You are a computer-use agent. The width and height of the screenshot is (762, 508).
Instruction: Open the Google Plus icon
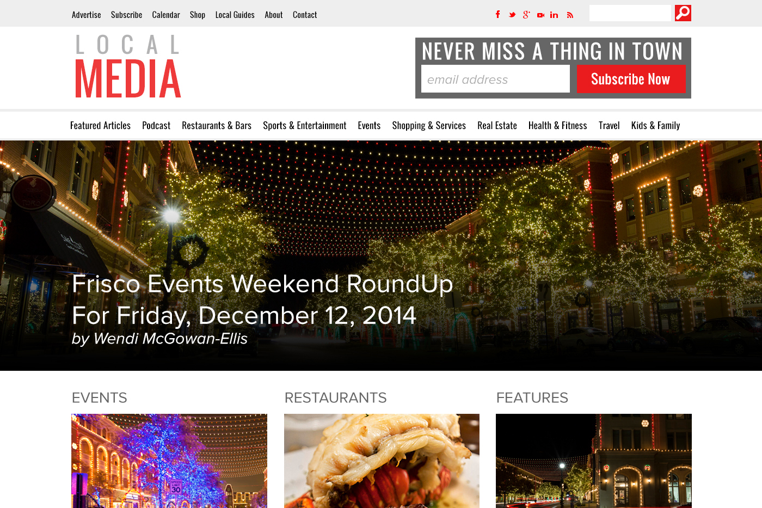coord(526,15)
